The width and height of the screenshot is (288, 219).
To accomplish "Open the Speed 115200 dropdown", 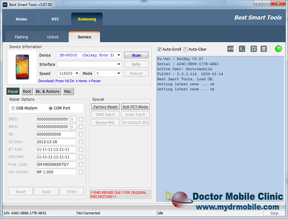I will coord(77,73).
